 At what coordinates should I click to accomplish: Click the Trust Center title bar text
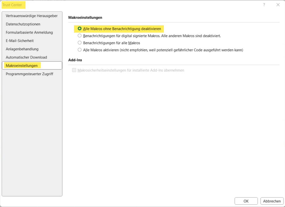pyautogui.click(x=12, y=5)
